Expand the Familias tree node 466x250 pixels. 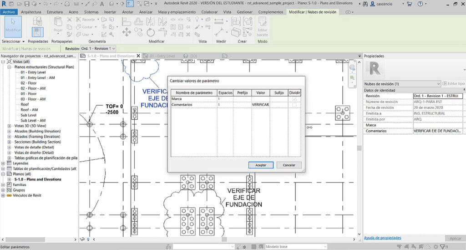pos(4,185)
